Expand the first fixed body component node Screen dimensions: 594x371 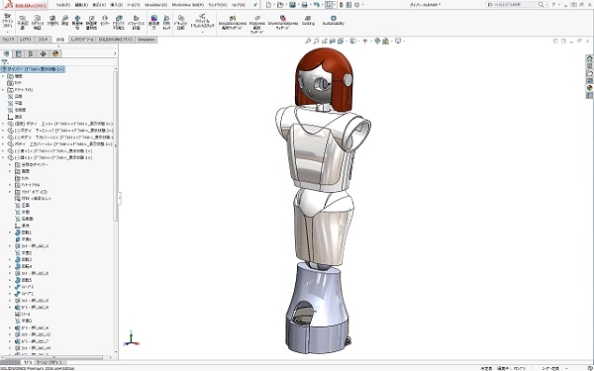point(3,124)
